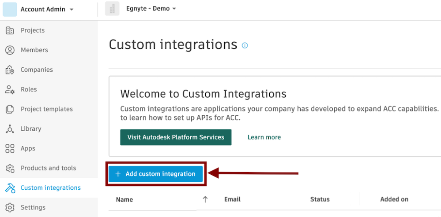Image resolution: width=441 pixels, height=217 pixels.
Task: Expand the Egnyte - Demo account selector
Action: coord(151,9)
